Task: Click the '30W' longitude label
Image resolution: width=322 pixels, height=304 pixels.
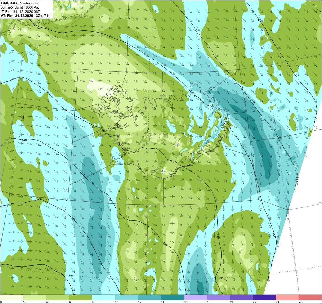Action: tap(23, 118)
